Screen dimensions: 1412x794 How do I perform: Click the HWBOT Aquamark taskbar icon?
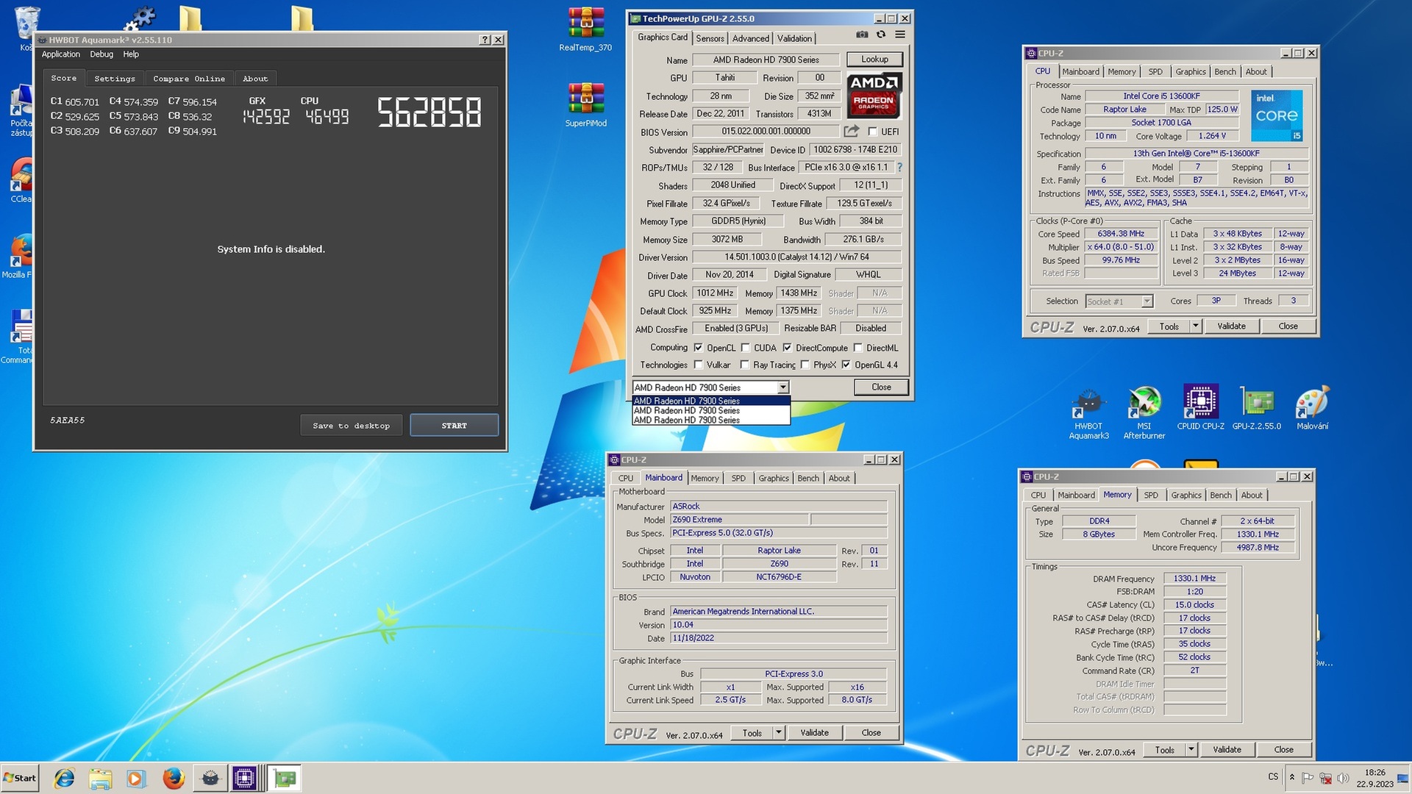210,778
